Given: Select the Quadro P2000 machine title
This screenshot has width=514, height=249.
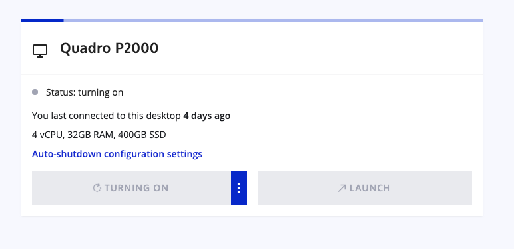Looking at the screenshot, I should point(109,48).
